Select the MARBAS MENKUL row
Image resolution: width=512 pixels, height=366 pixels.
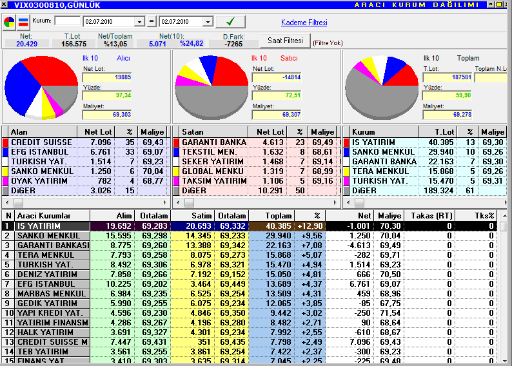(250, 294)
